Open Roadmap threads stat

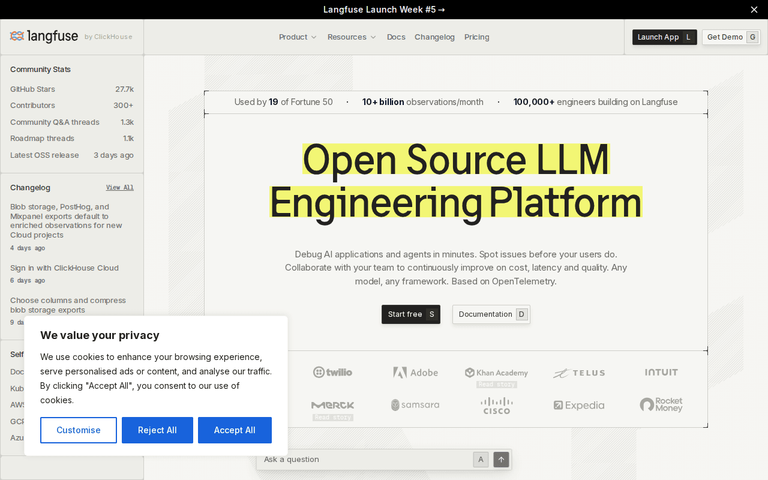[72, 139]
